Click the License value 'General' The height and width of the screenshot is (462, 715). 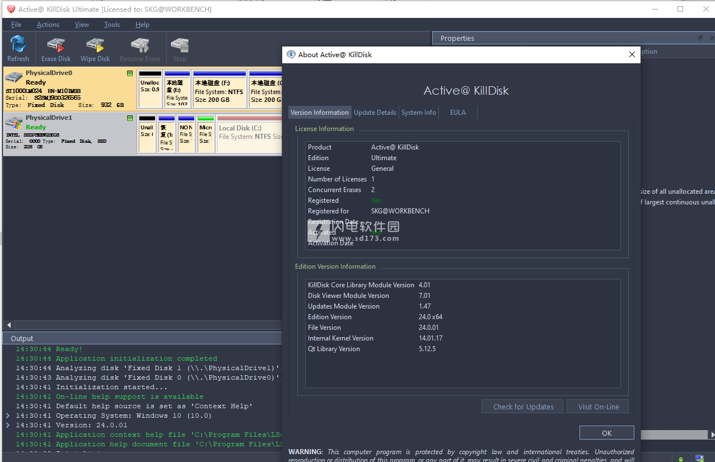pos(382,169)
